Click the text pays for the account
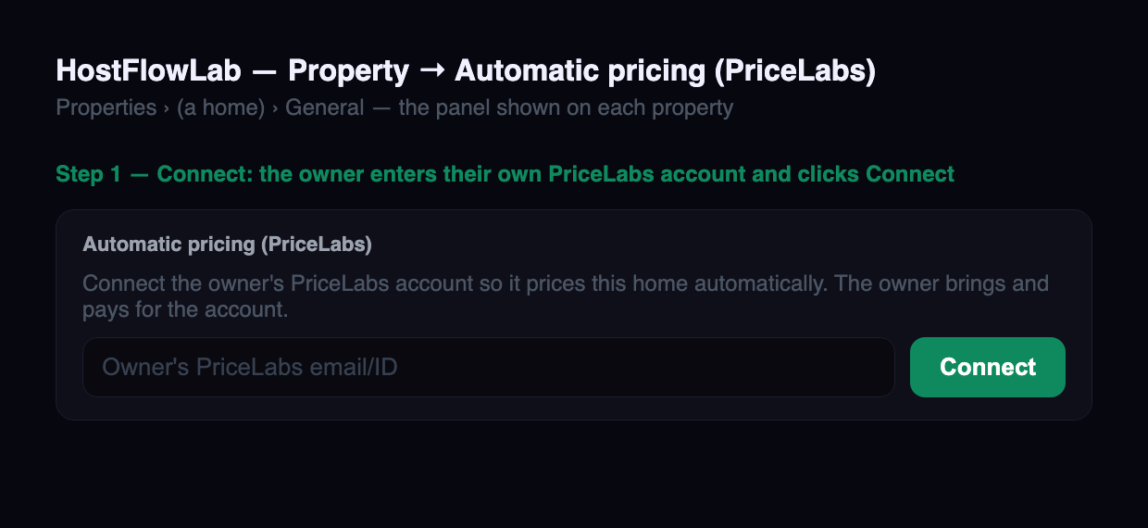This screenshot has width=1148, height=528. tap(185, 309)
